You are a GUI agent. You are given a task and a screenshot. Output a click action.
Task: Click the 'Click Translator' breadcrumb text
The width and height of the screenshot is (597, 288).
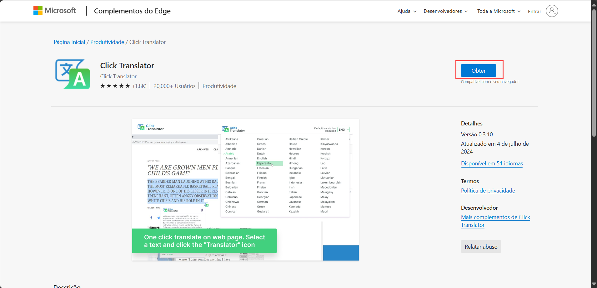(x=148, y=42)
